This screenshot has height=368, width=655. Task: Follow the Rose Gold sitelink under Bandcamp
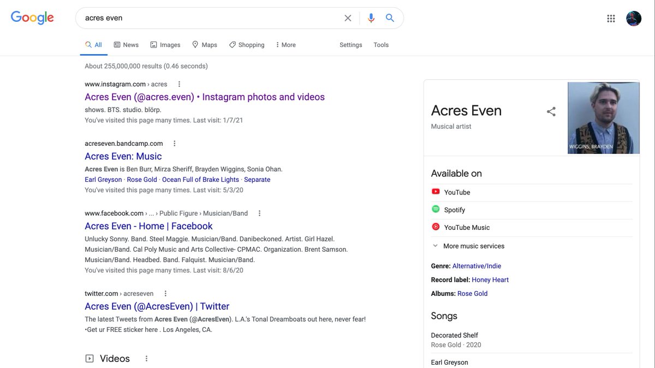coord(142,180)
